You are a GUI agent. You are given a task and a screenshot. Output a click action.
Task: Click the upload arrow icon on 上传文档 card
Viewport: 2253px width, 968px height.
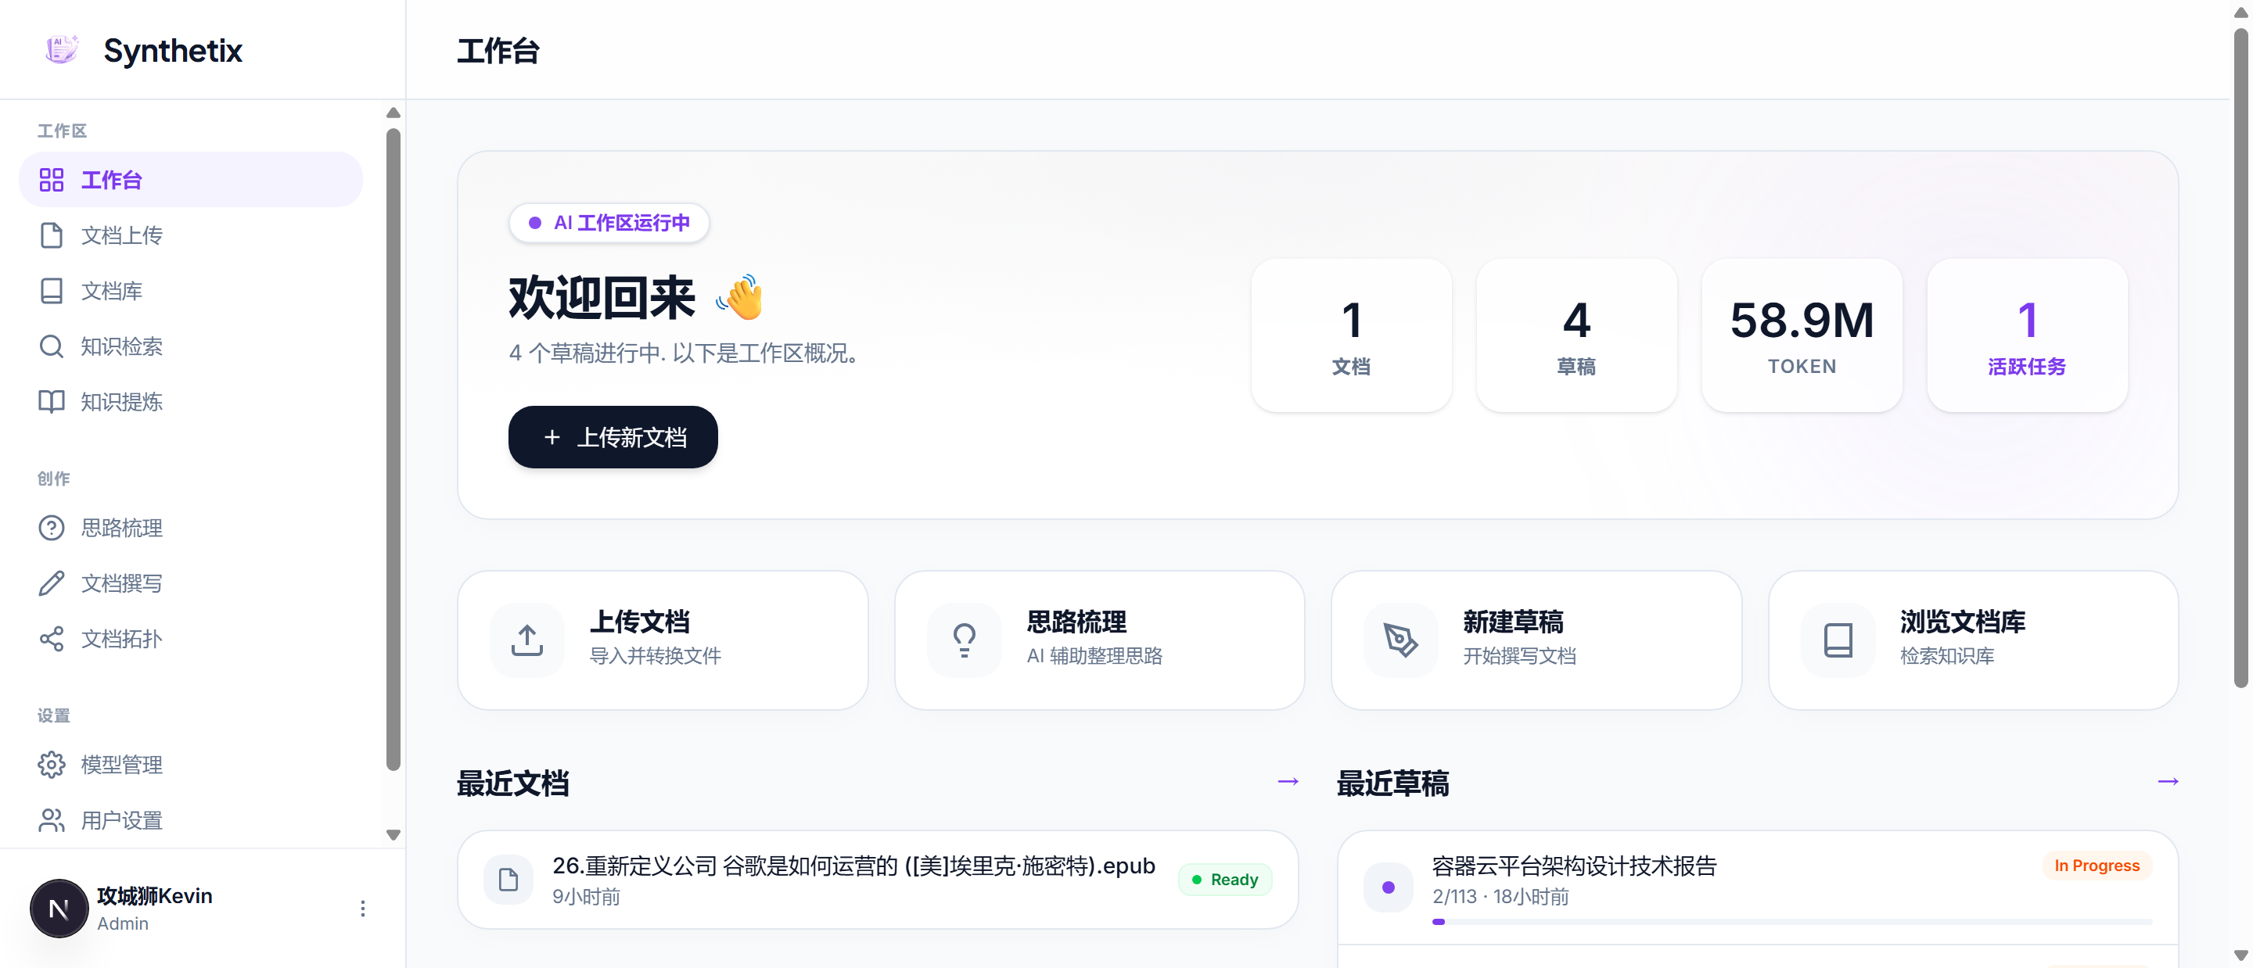527,640
